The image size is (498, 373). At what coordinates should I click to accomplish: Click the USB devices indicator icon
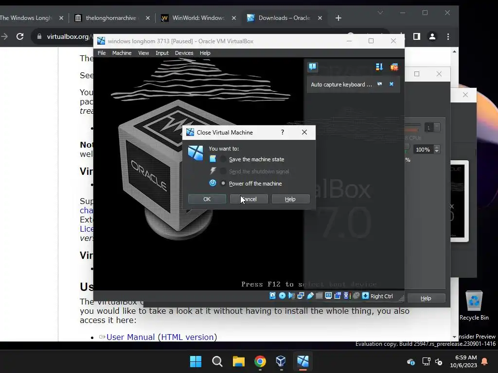click(310, 296)
